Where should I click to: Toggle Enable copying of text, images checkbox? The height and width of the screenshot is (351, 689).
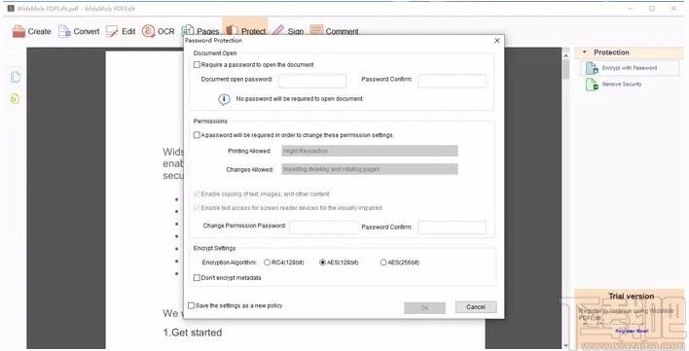coord(197,193)
